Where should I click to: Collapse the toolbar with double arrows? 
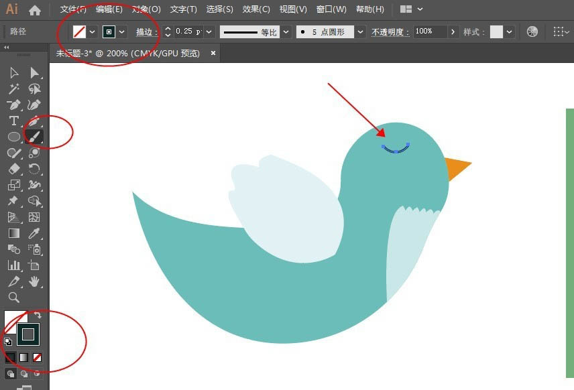click(6, 47)
